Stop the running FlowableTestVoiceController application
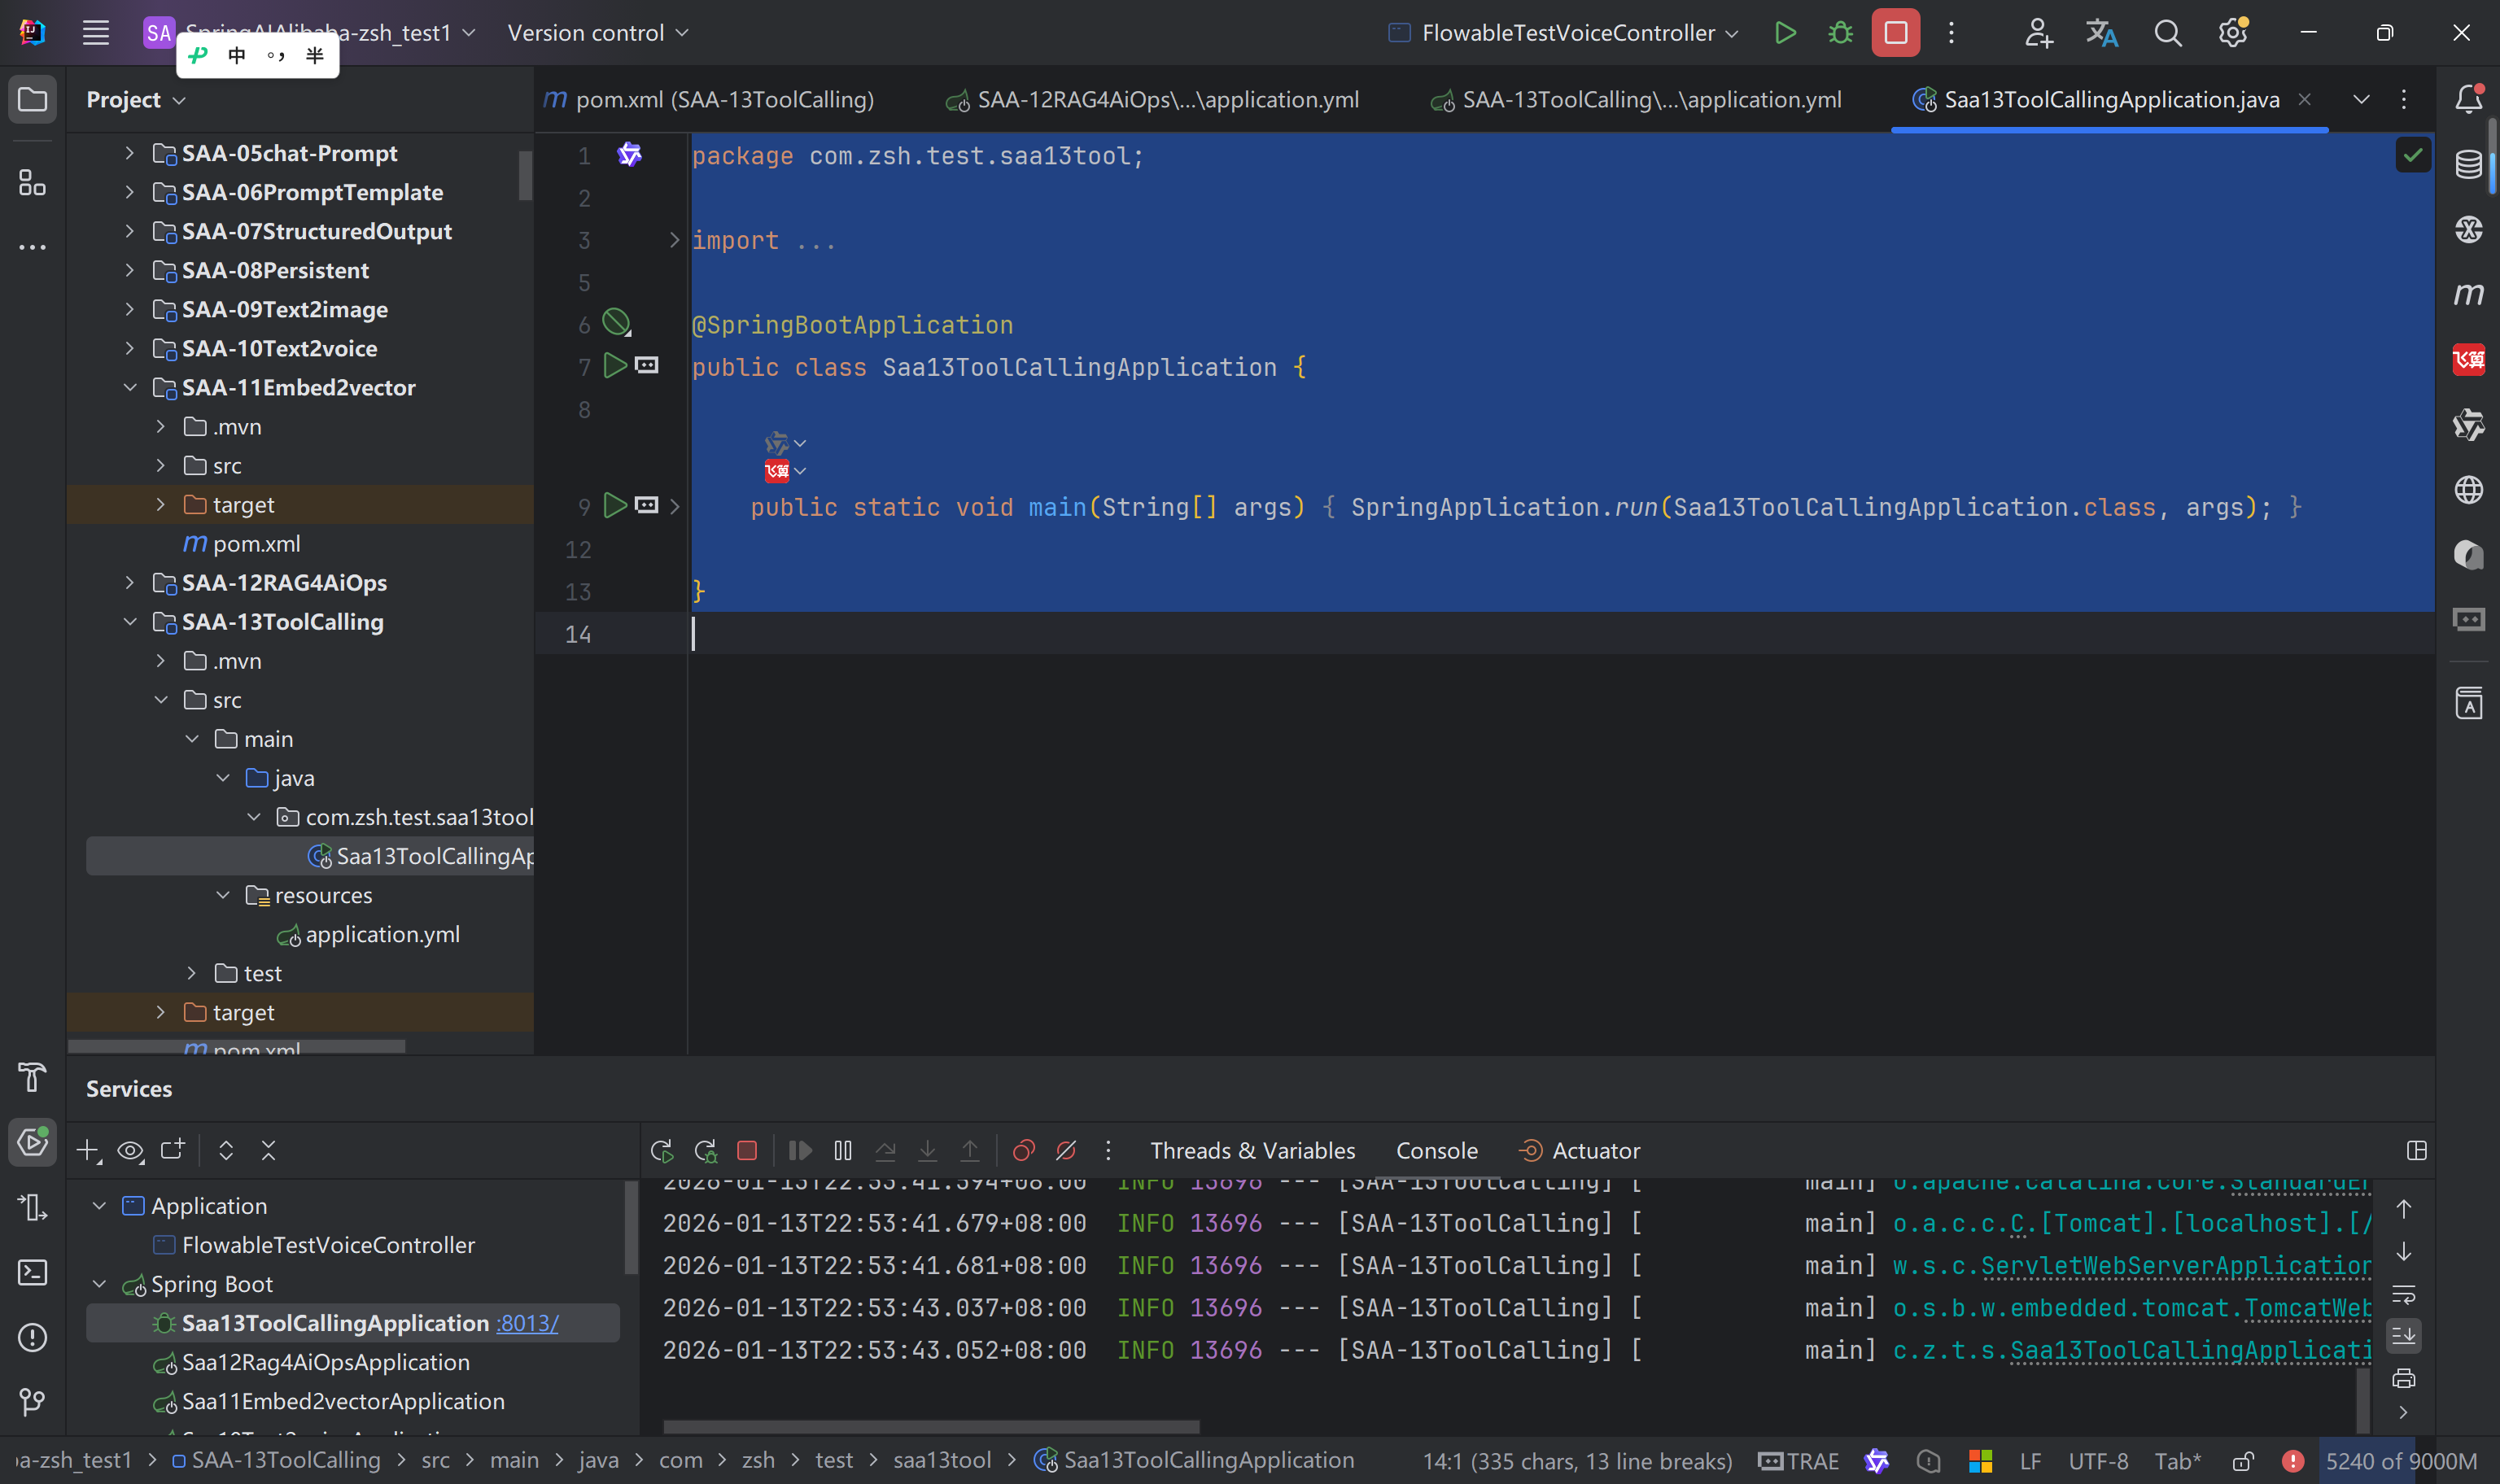This screenshot has height=1484, width=2500. [x=1895, y=33]
